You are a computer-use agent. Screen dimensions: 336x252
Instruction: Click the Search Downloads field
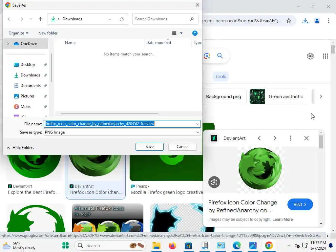pos(165,19)
